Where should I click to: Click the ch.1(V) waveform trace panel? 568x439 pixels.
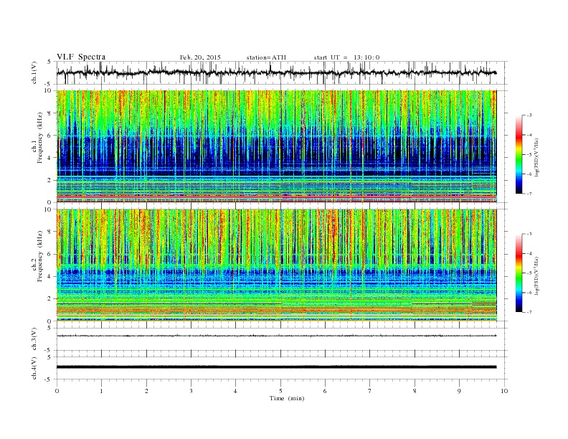pyautogui.click(x=282, y=72)
